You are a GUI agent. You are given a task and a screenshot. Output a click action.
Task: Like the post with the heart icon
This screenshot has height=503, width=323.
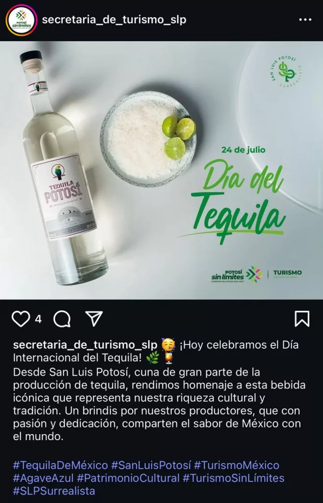tap(21, 319)
